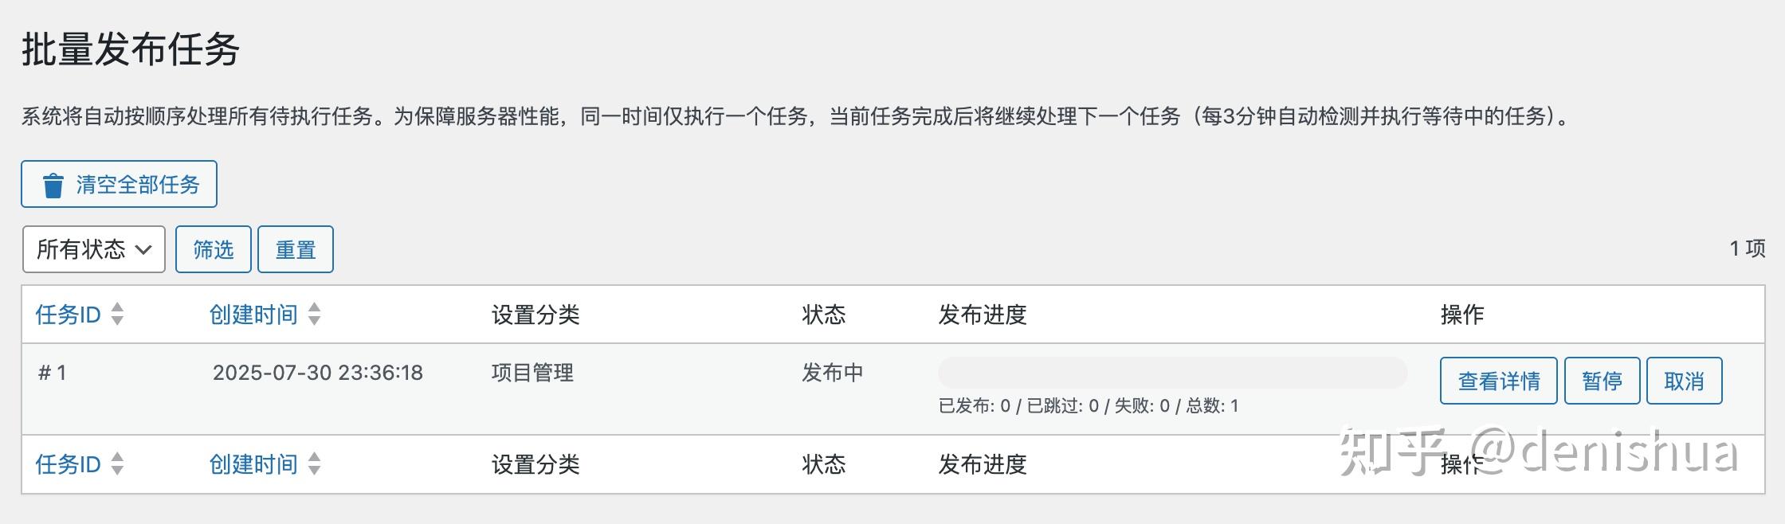
Task: Cancel task #1 using 取消 button
Action: [x=1684, y=381]
